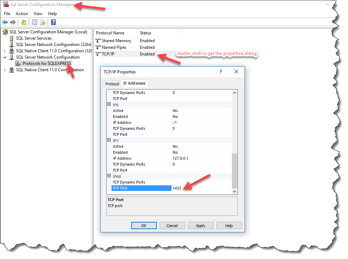Click the Sql Server Configuration Manager title icon

[x=6, y=4]
